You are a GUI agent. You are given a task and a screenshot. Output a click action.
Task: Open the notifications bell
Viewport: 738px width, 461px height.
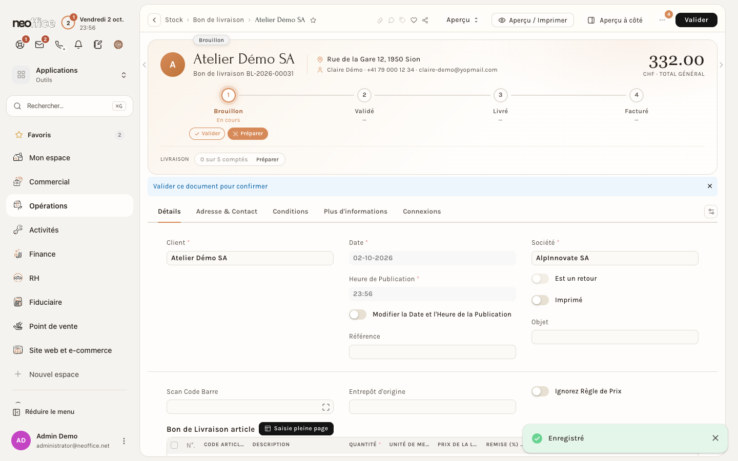coord(78,45)
